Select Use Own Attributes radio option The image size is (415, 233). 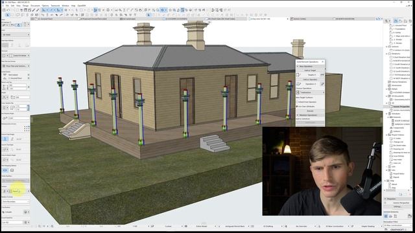(297, 106)
